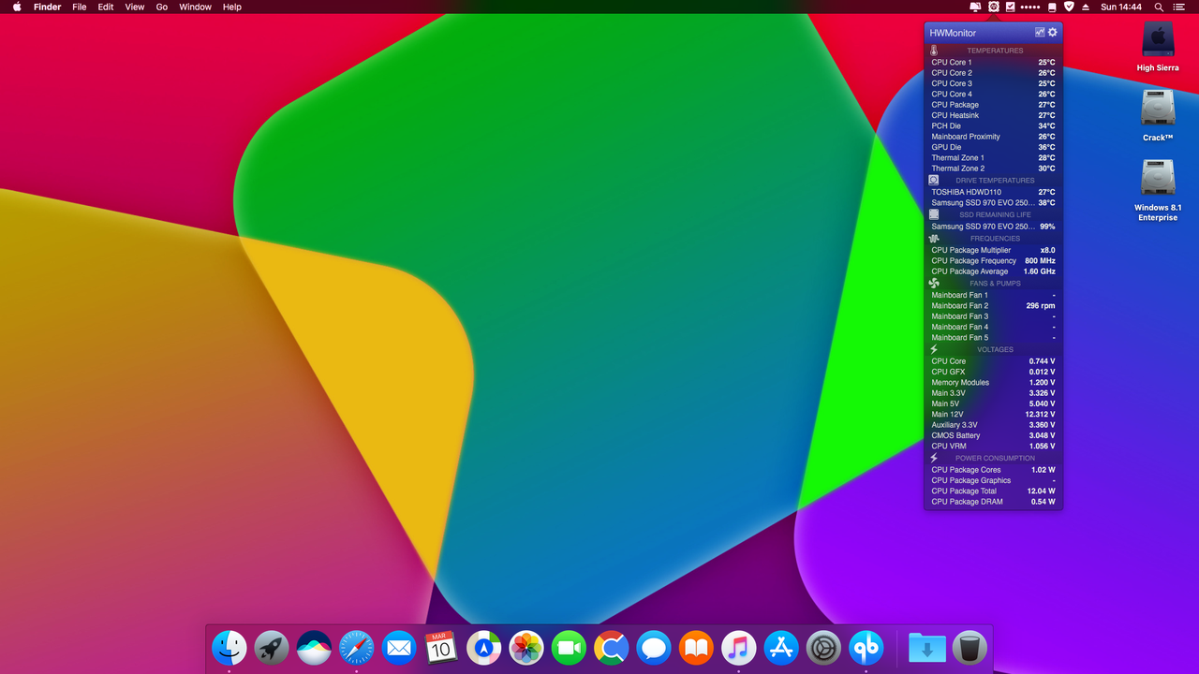Click the five dots menu bar icon

[1030, 7]
